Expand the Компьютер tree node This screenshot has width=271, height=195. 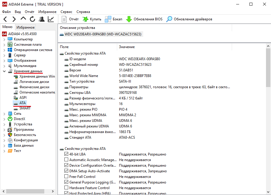pos(4,39)
